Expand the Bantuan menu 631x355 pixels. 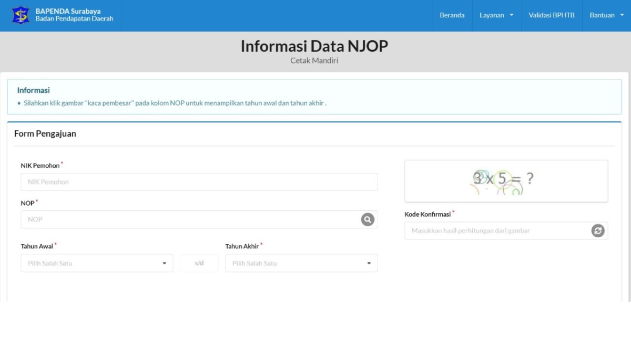(x=606, y=15)
